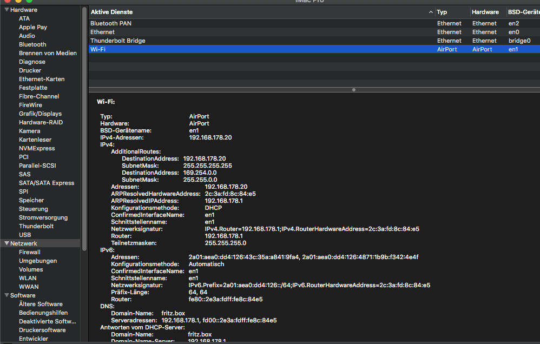This screenshot has width=540, height=344.
Task: Open USB hardware information
Action: 25,235
